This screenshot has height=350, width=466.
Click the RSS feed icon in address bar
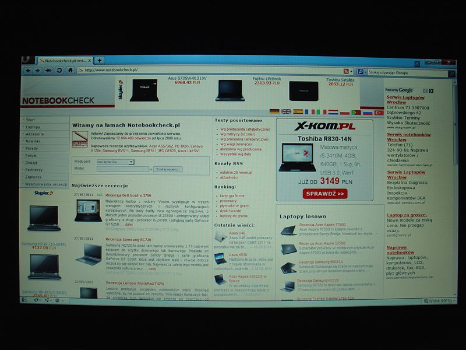click(x=345, y=71)
